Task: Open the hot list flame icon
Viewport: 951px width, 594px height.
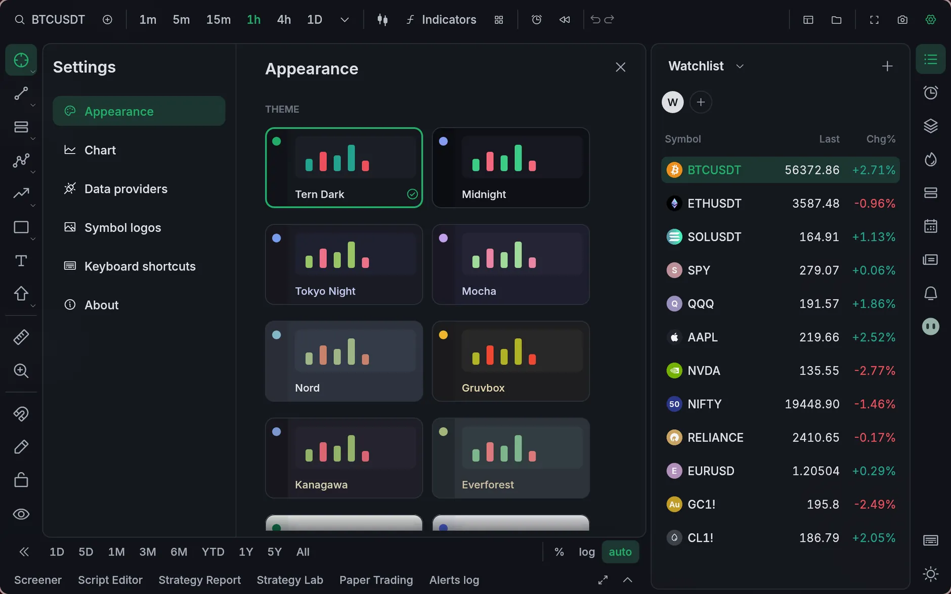Action: (x=931, y=159)
